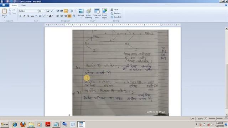Screen dimensions: 228x128
Task: Launch Internet Explorer from taskbar
Action: (15, 124)
